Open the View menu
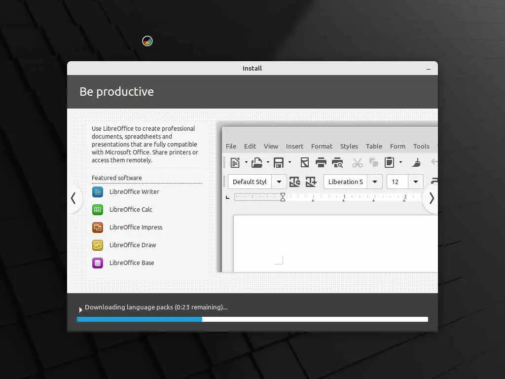The image size is (505, 379). tap(271, 146)
